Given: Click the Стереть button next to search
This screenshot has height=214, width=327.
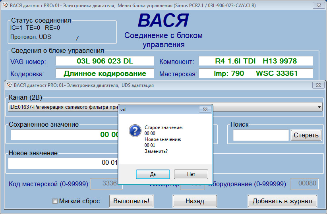Looking at the screenshot, I should [306, 135].
